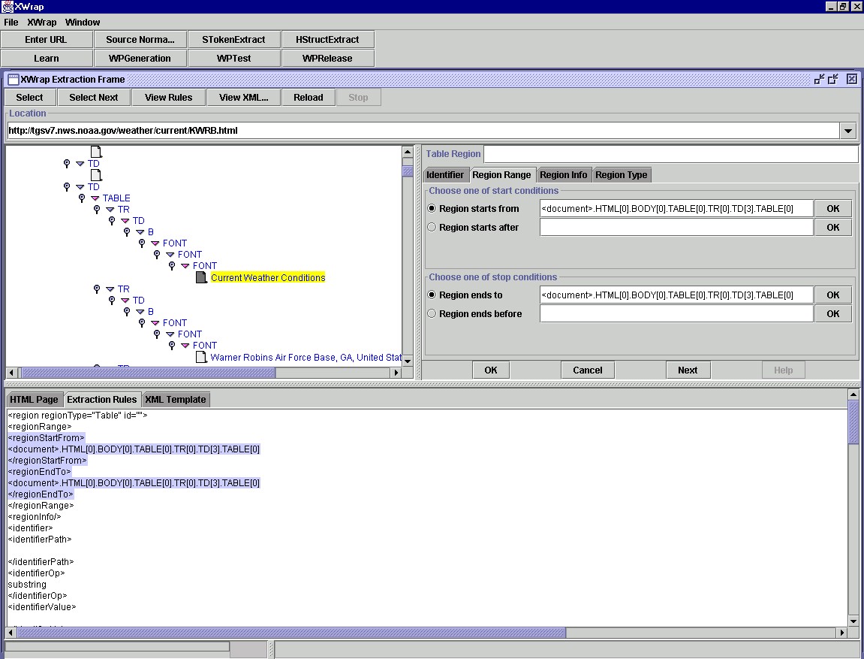Open the XML Template tab
Screen dimensions: 864x659
(175, 400)
